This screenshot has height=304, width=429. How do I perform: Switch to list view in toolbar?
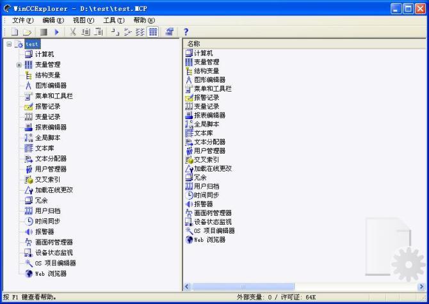[140, 32]
